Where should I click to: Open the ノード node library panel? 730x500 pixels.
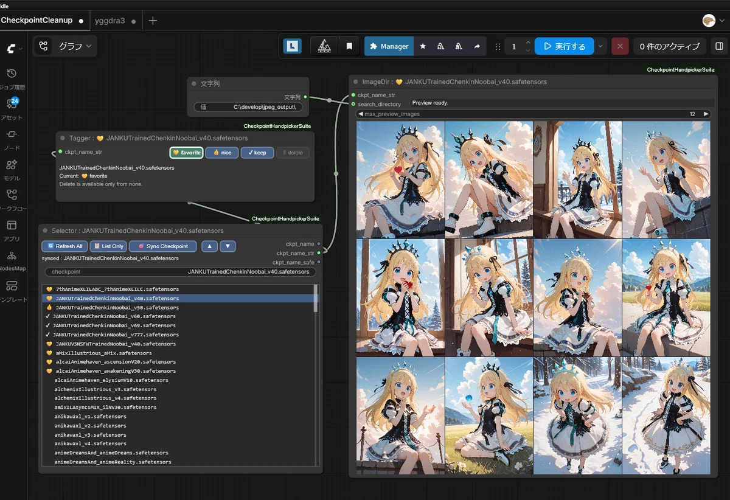coord(12,139)
